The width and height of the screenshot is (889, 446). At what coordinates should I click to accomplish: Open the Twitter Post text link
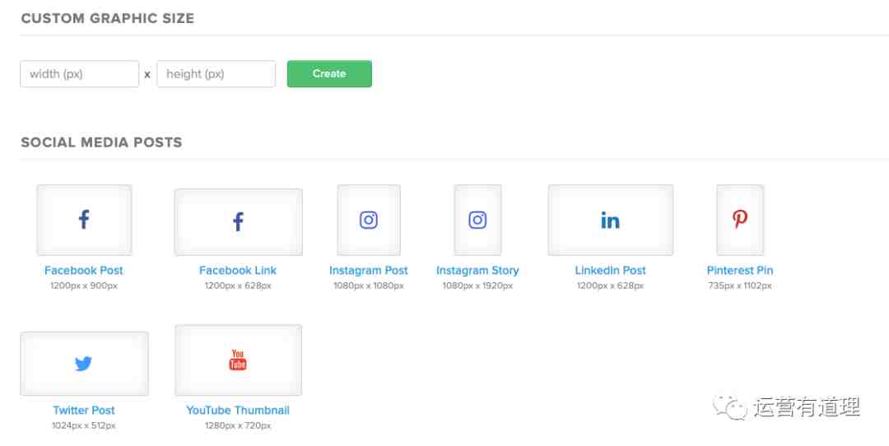tap(84, 410)
